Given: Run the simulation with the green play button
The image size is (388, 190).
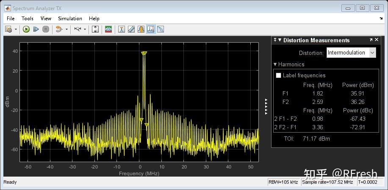Looking at the screenshot, I should [26, 29].
